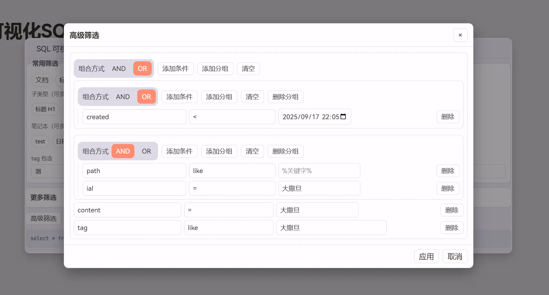This screenshot has width=549, height=295.
Task: Switch second group's combination to OR
Action: (x=146, y=151)
